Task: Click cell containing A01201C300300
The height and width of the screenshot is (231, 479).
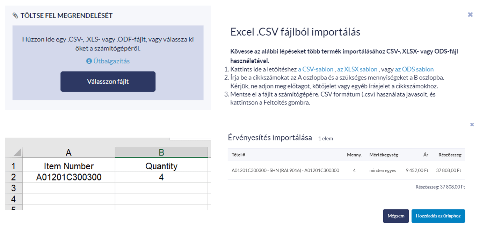Action: tap(68, 177)
